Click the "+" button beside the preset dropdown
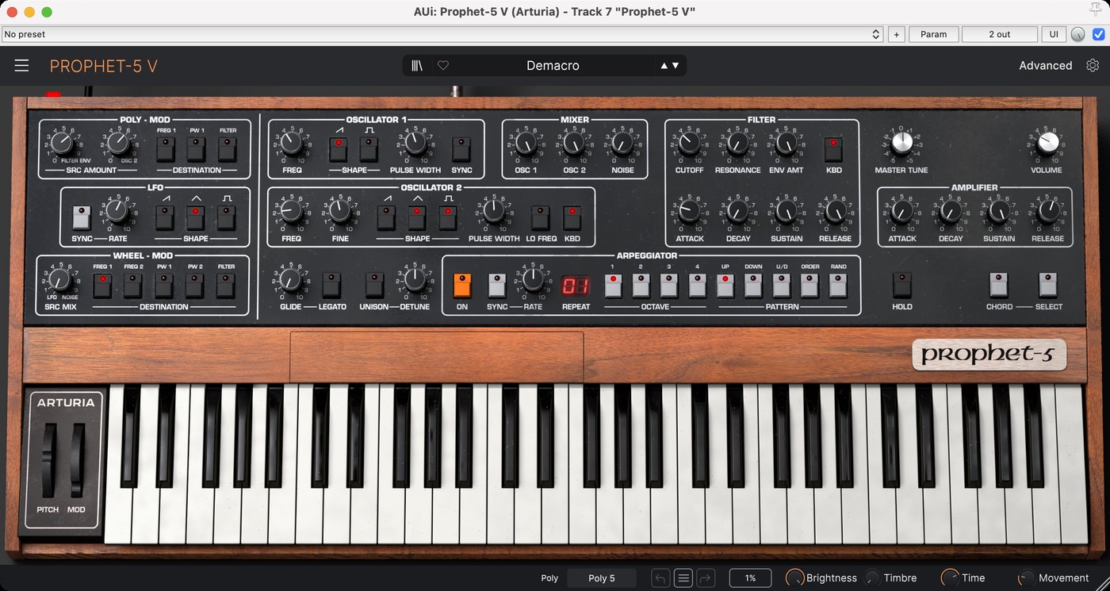The height and width of the screenshot is (591, 1110). pyautogui.click(x=897, y=34)
